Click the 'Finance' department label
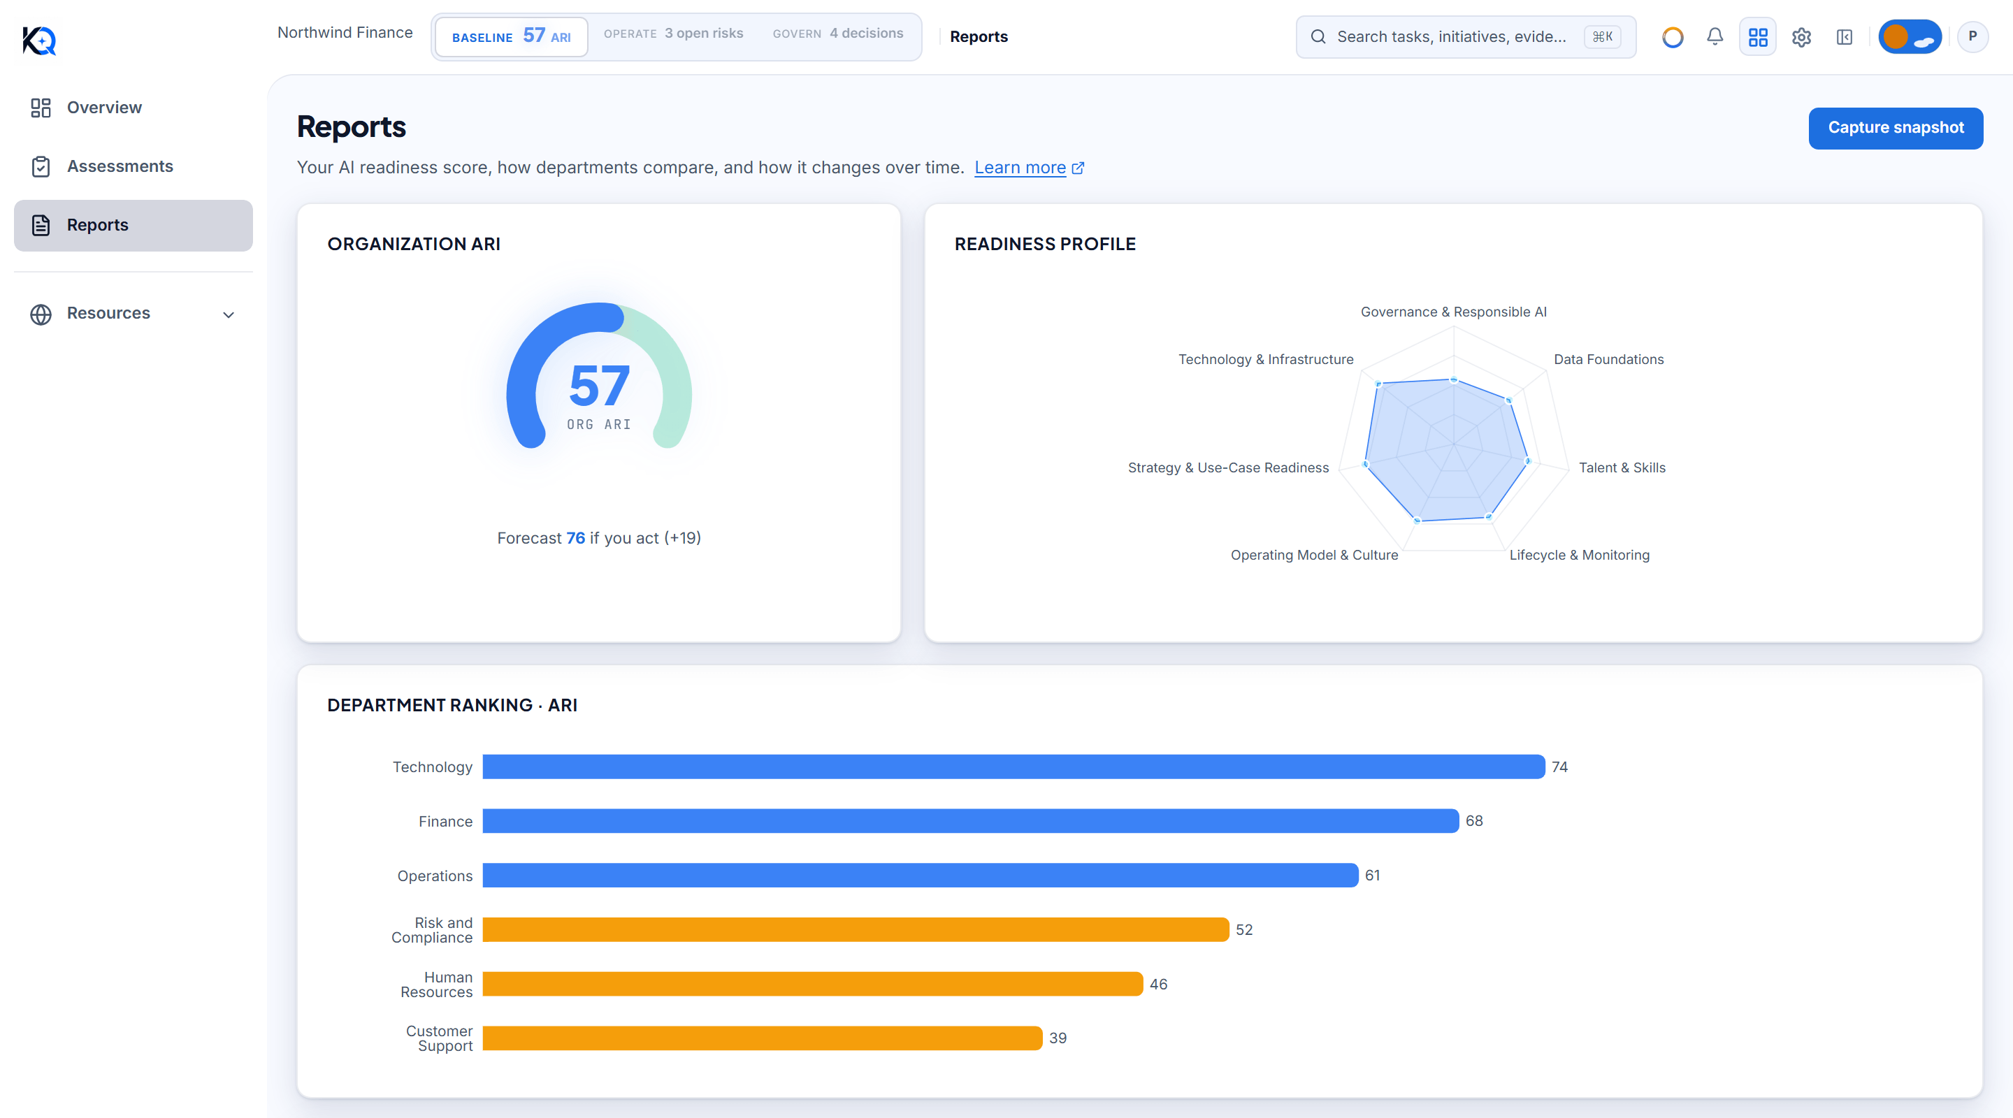 coord(445,822)
